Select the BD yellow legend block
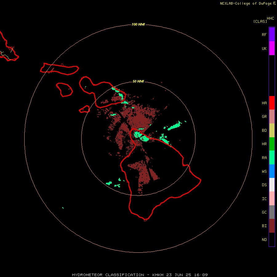277x277 pixels. (x=272, y=130)
